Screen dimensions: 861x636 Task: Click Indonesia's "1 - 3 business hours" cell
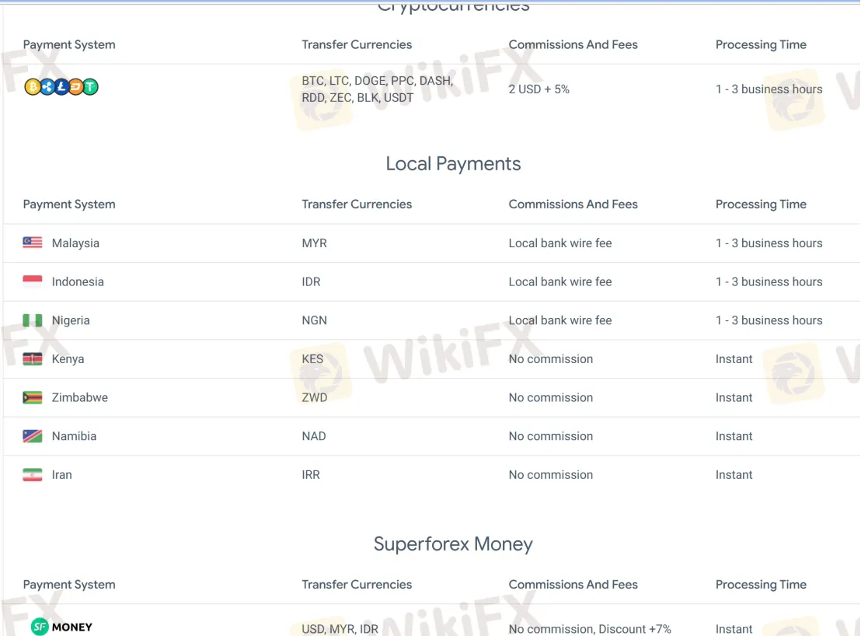point(769,281)
